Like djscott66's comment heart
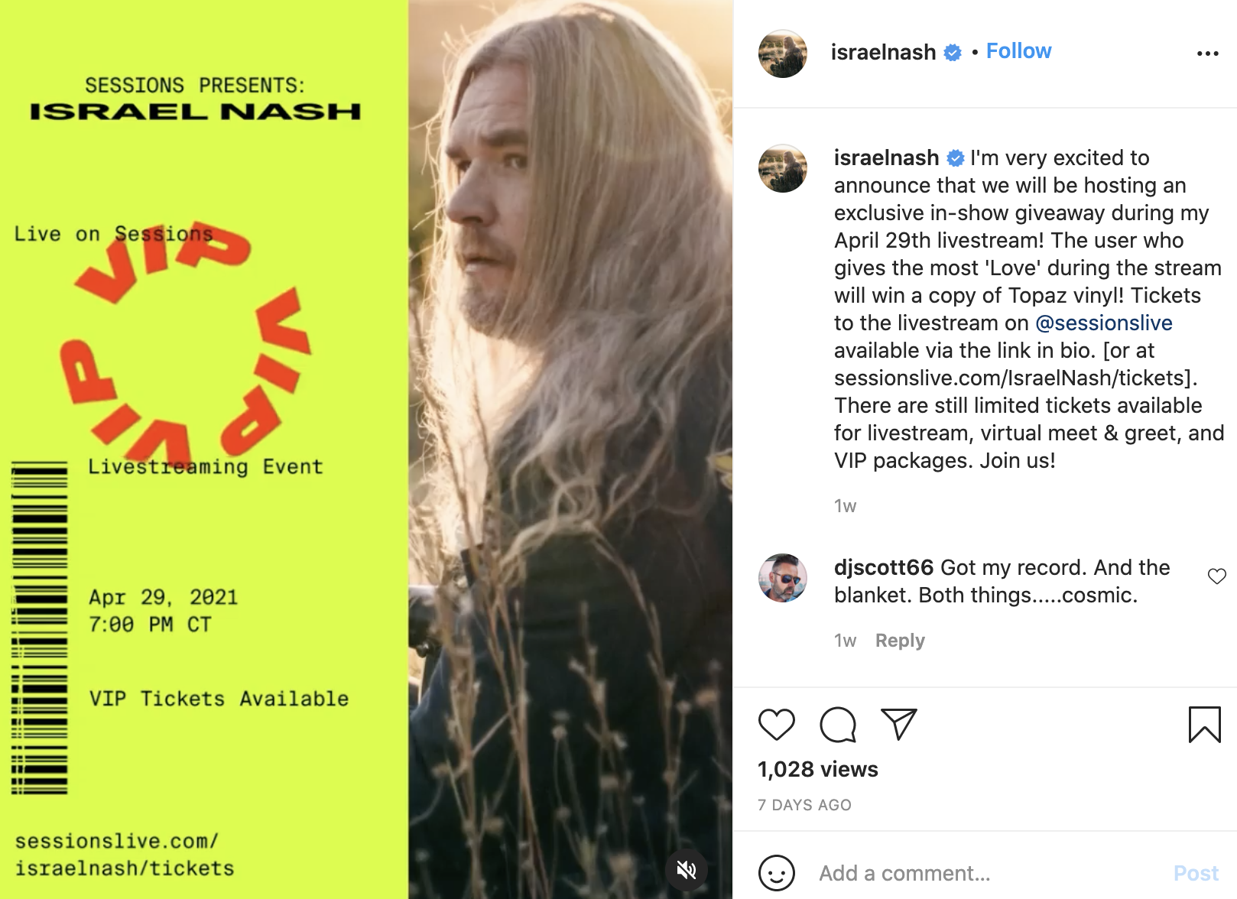 (1216, 576)
